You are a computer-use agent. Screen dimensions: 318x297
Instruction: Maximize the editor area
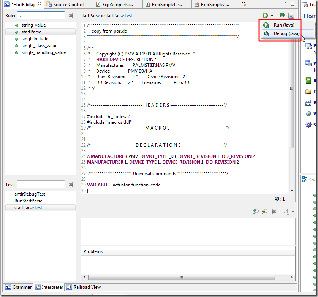(293, 4)
